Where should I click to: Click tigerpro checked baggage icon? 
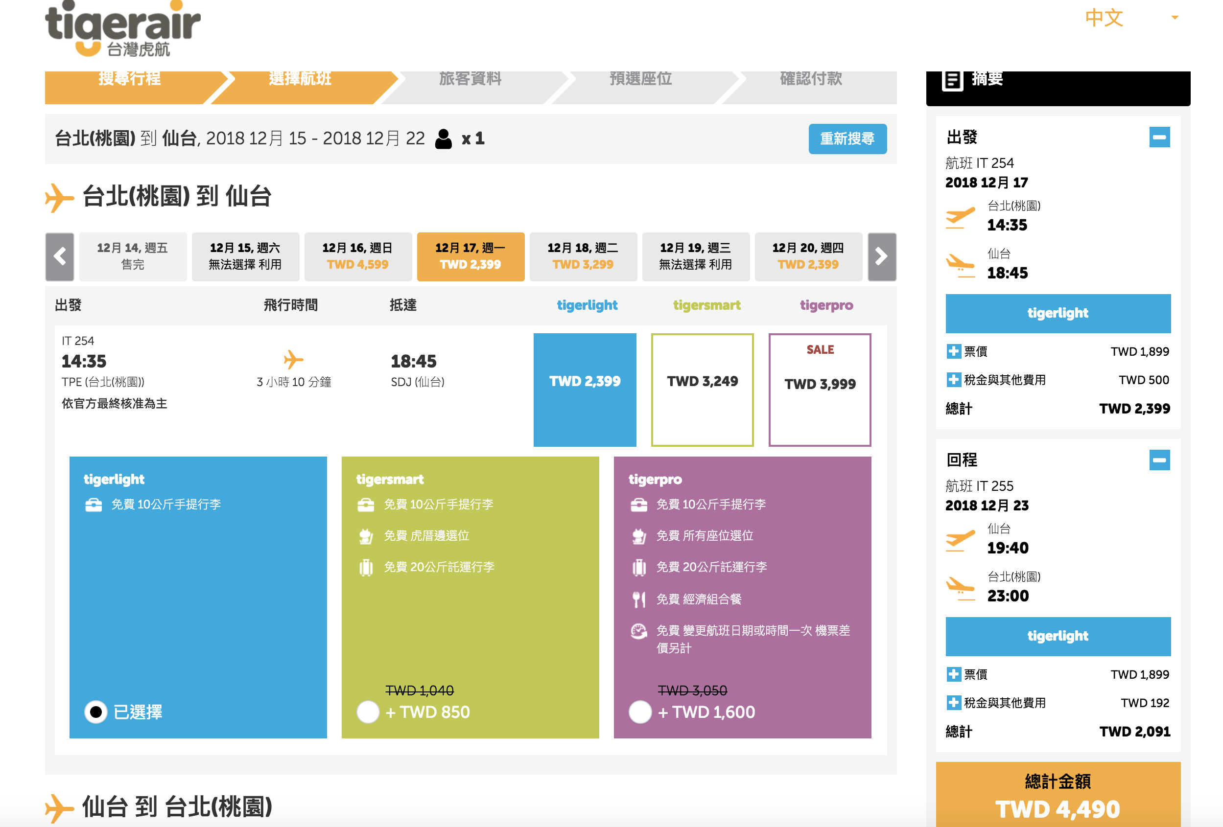click(x=639, y=567)
